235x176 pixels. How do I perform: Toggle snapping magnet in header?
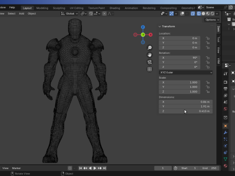[91, 14]
